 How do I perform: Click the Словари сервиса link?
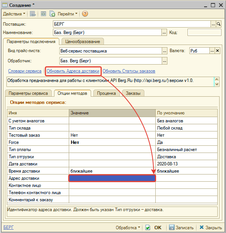(25, 71)
